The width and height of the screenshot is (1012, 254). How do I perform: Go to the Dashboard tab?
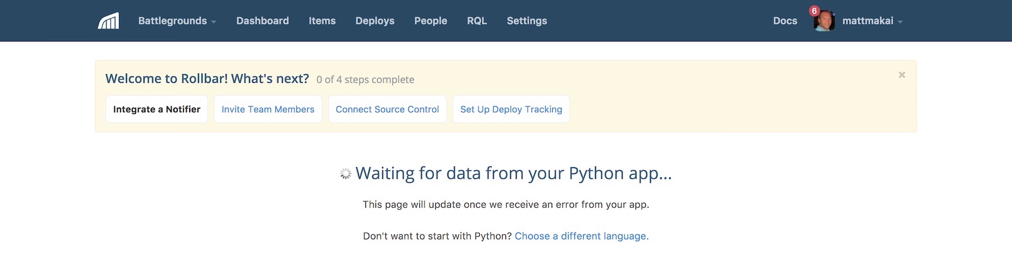[262, 21]
